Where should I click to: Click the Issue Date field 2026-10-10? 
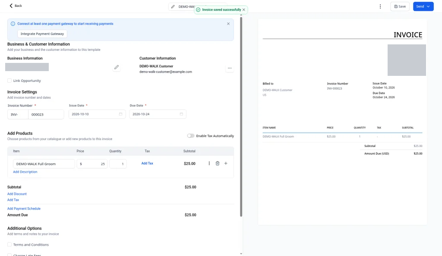coord(97,114)
